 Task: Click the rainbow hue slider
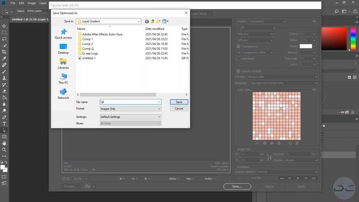click(353, 39)
